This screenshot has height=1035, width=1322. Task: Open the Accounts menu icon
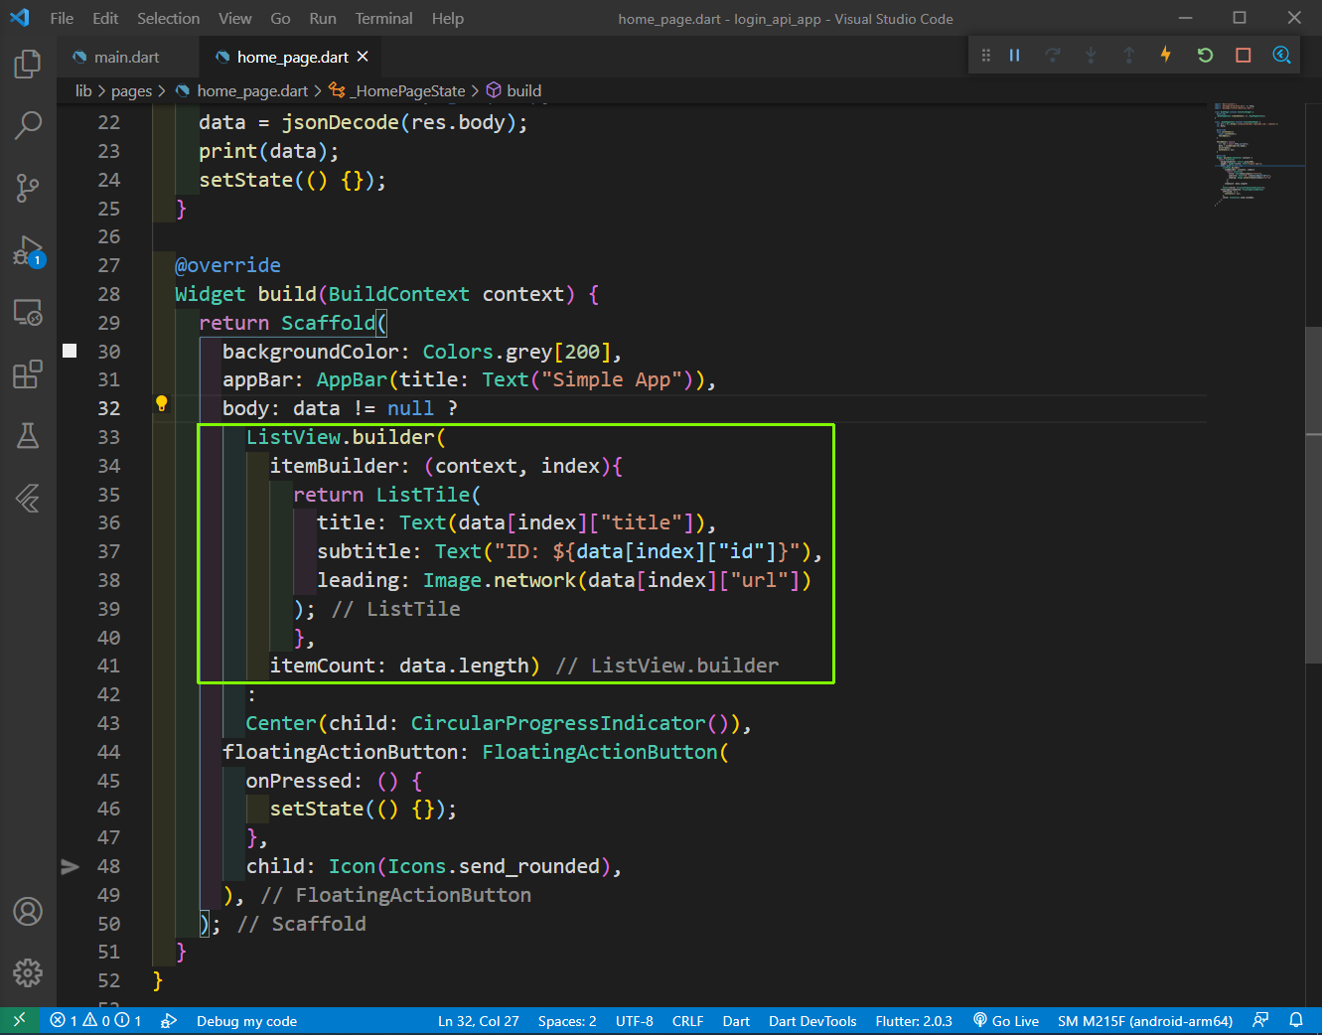coord(28,911)
